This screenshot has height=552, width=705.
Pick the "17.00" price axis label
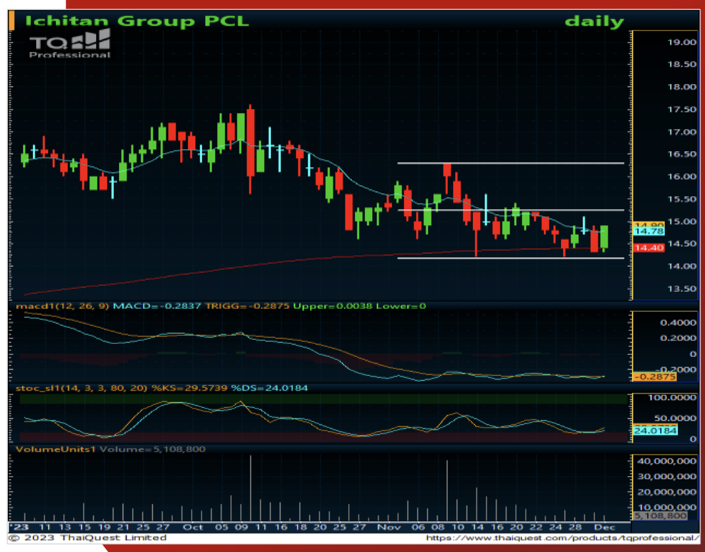click(x=681, y=132)
